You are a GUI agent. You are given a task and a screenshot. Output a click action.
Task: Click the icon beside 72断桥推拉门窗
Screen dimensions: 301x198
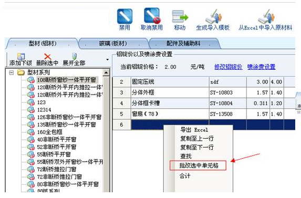coord(30,169)
